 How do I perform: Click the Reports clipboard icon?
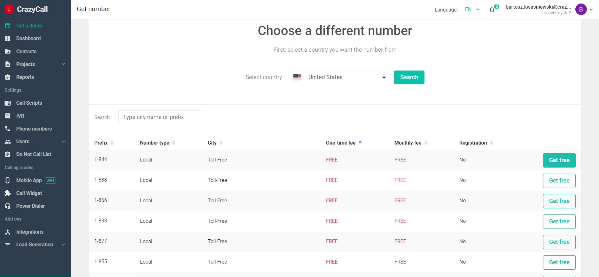8,77
